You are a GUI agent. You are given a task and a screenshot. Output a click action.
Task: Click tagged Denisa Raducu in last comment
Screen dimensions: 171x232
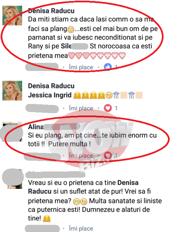point(83,187)
